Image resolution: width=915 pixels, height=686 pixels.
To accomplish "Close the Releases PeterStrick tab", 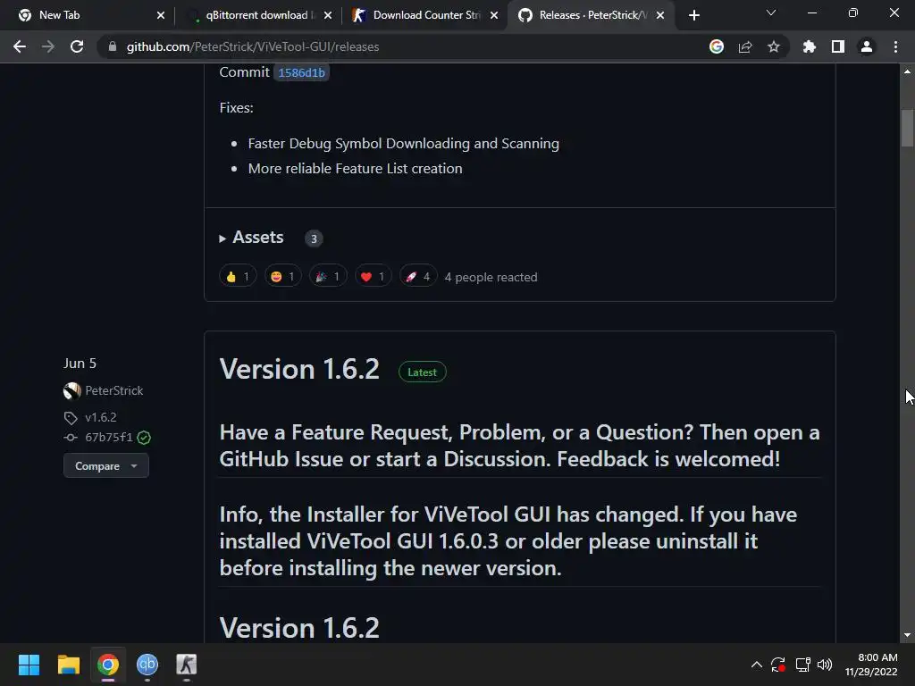I will tap(660, 15).
